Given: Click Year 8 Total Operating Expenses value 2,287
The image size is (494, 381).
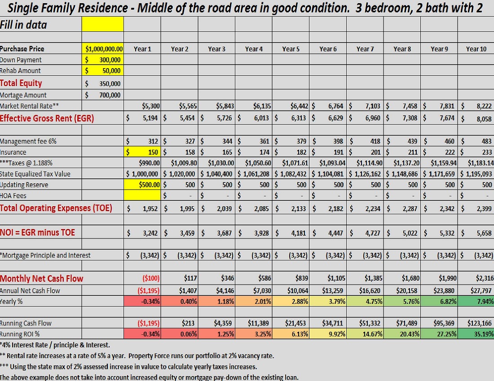Looking at the screenshot, I should [x=402, y=208].
